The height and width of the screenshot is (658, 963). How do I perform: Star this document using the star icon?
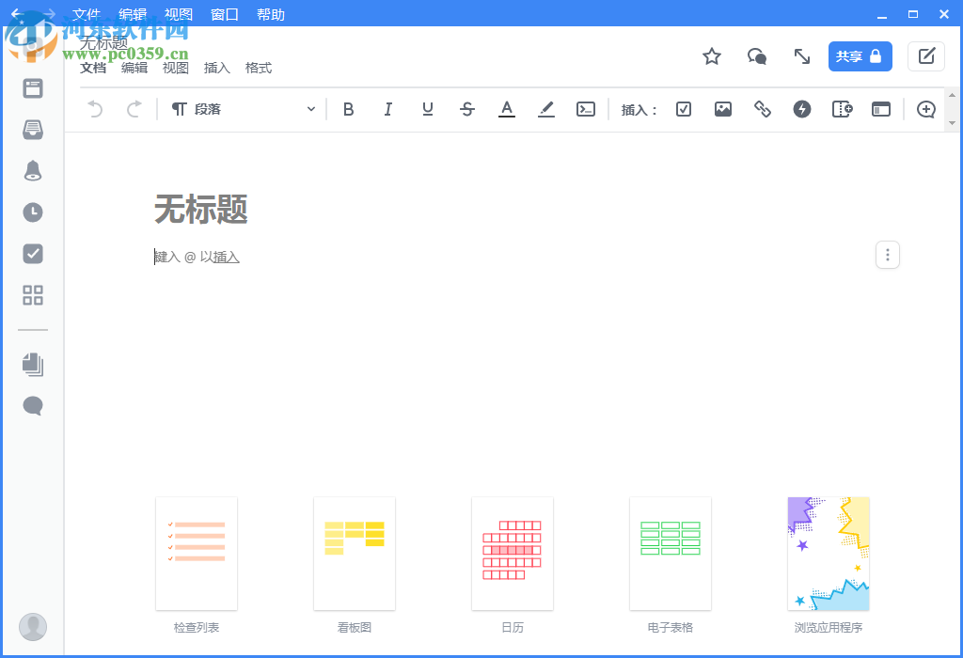coord(712,56)
